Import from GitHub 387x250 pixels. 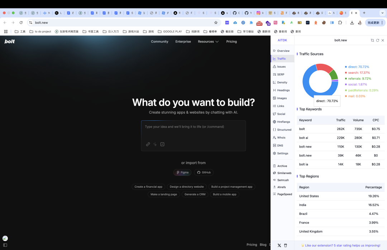coord(204,173)
